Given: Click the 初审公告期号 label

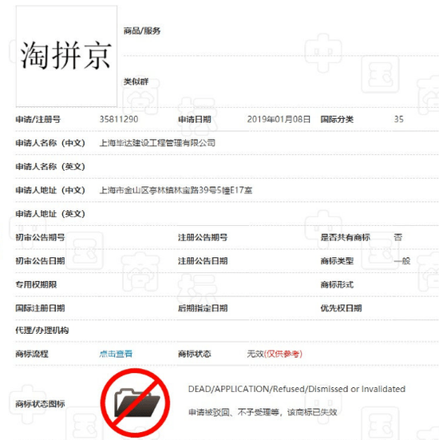Looking at the screenshot, I should pyautogui.click(x=40, y=237).
